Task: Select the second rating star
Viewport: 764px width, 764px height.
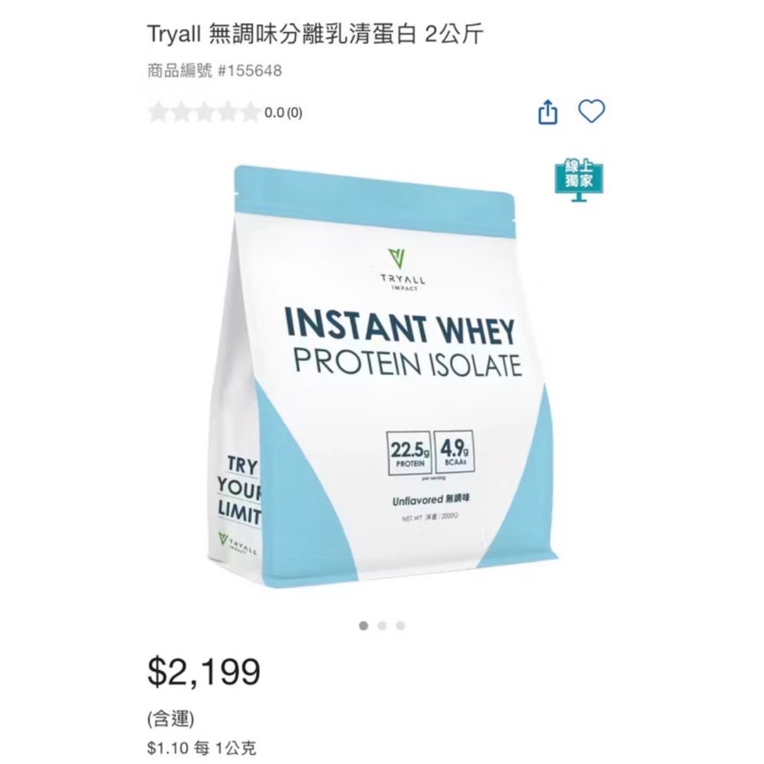Action: pyautogui.click(x=181, y=112)
